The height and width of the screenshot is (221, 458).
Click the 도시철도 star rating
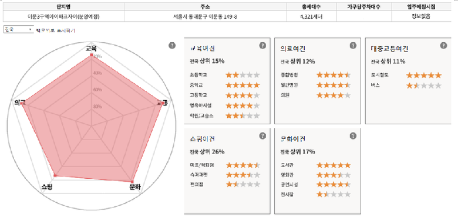coord(424,76)
